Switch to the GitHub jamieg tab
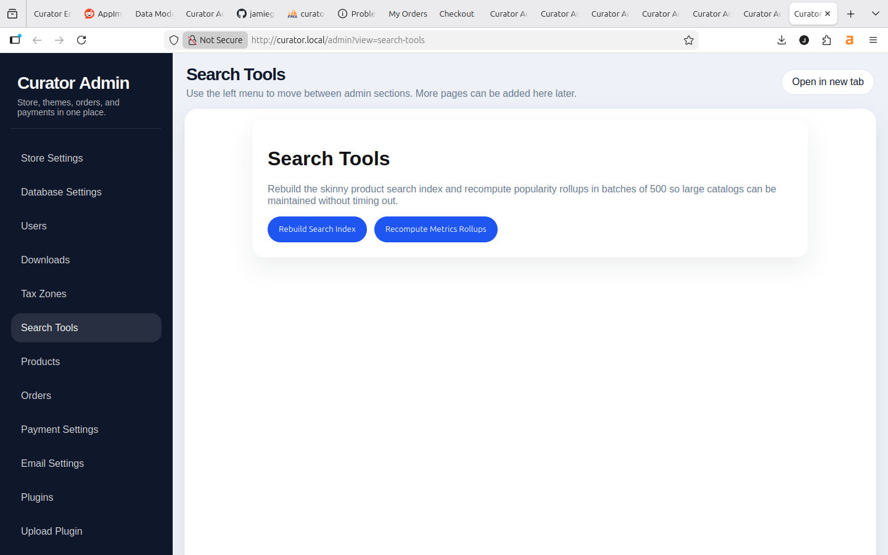The height and width of the screenshot is (555, 888). click(255, 14)
